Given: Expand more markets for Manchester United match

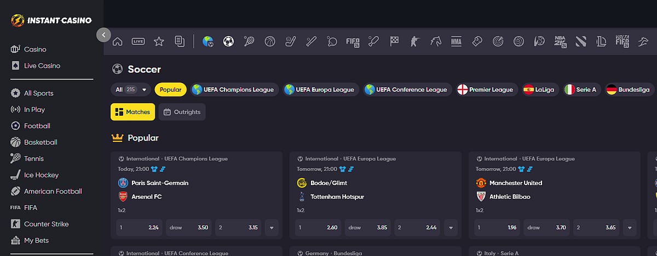Looking at the screenshot, I should click(630, 228).
